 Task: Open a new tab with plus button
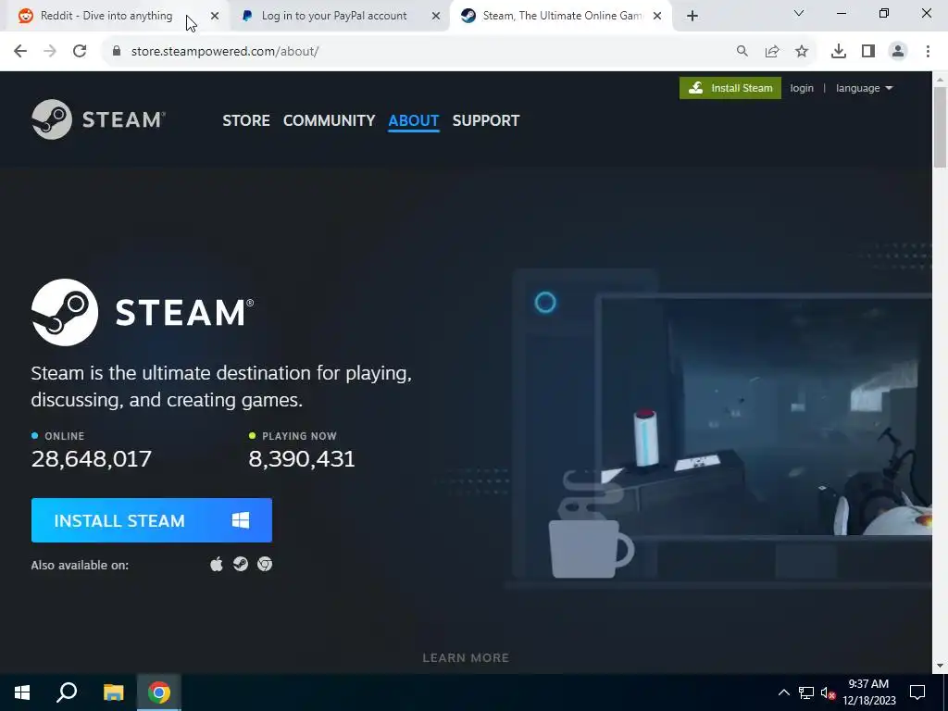[692, 16]
